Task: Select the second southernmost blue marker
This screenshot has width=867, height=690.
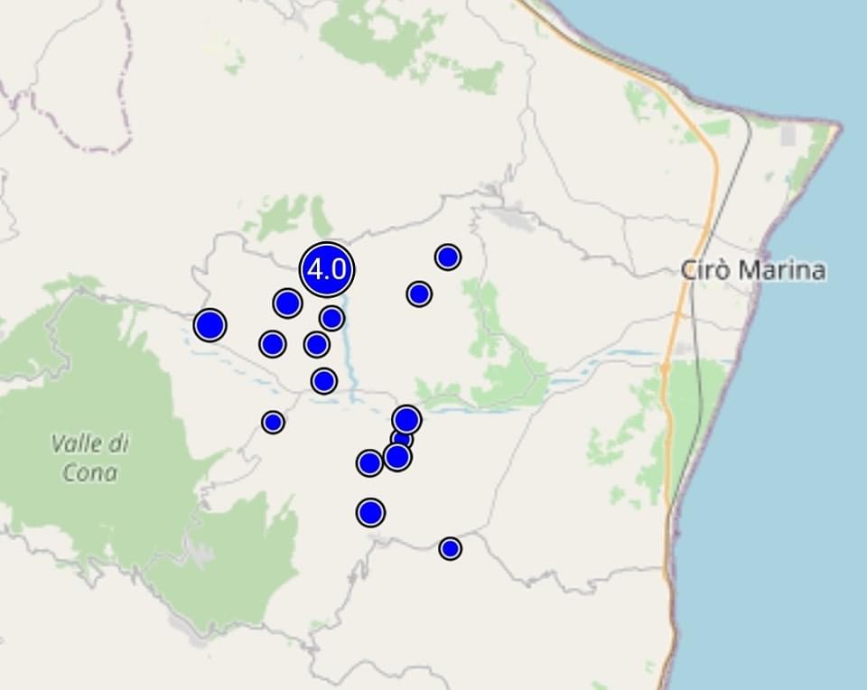Action: (x=370, y=513)
